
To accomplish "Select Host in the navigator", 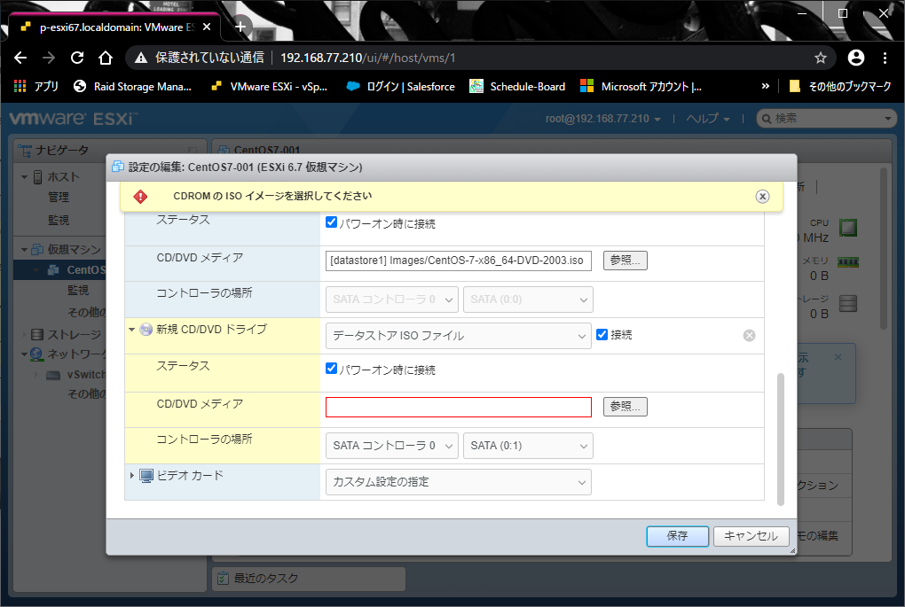I will 64,177.
